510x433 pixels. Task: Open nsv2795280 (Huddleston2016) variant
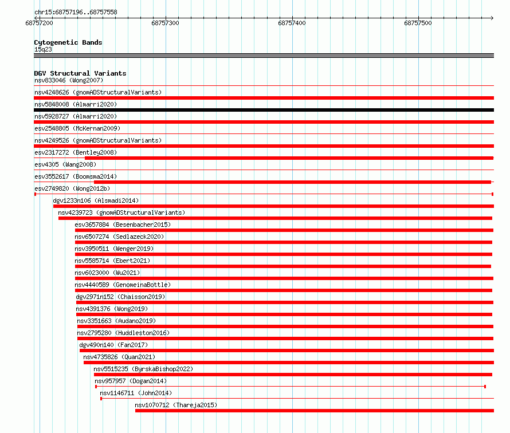pyautogui.click(x=123, y=333)
